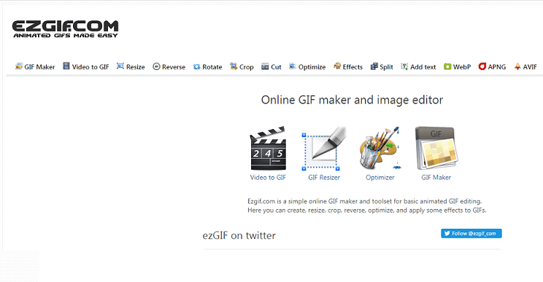Follow the Video to GIF link under clapperboard
Screen dimensions: 543x282
tap(268, 178)
